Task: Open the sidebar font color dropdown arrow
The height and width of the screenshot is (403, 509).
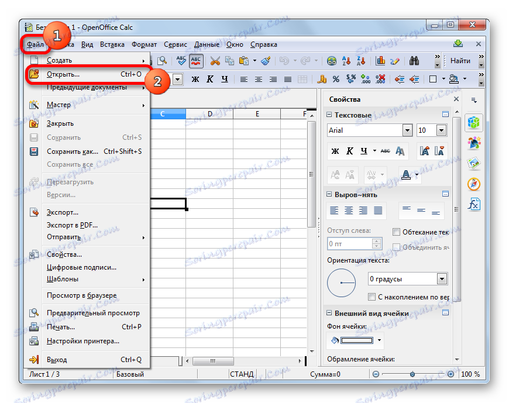Action: [x=417, y=175]
